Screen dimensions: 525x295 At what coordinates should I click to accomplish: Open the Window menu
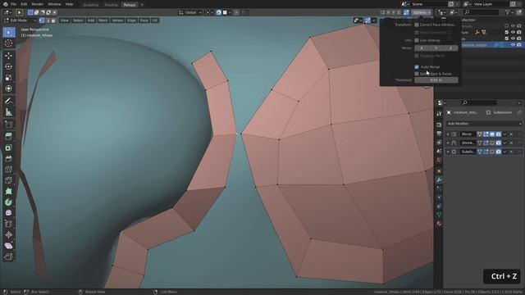(x=54, y=4)
